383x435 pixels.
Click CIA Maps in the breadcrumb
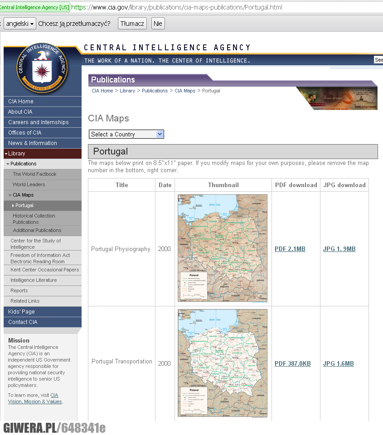point(185,91)
